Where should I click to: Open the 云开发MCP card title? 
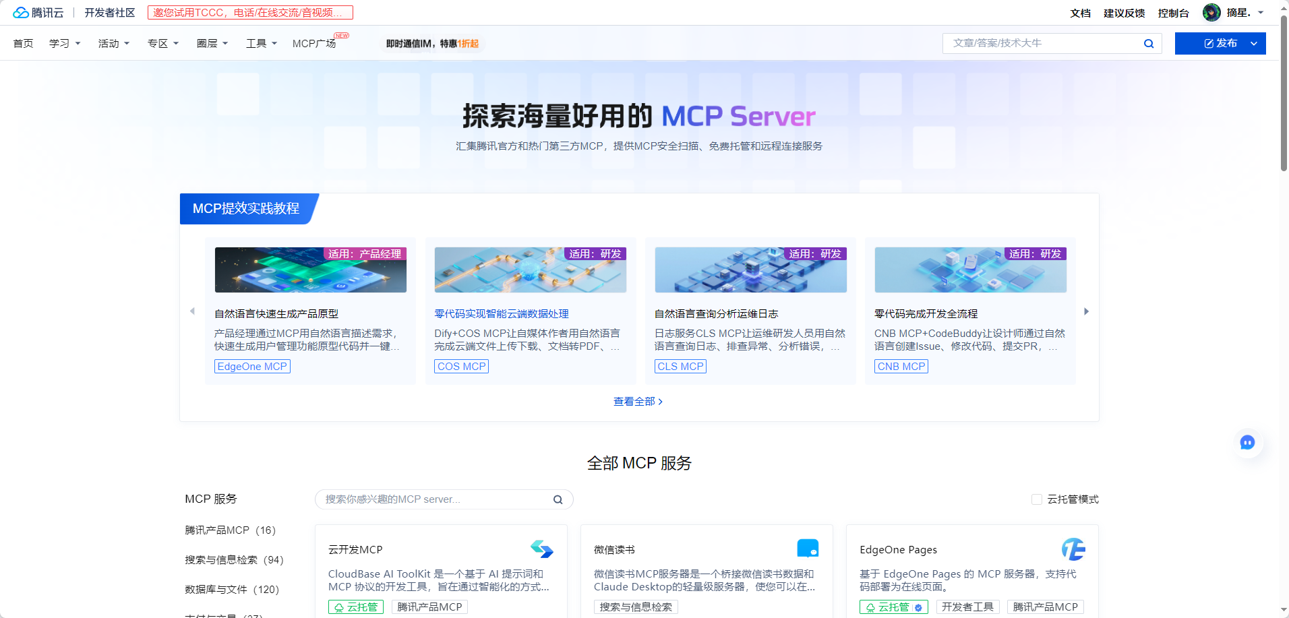[355, 550]
